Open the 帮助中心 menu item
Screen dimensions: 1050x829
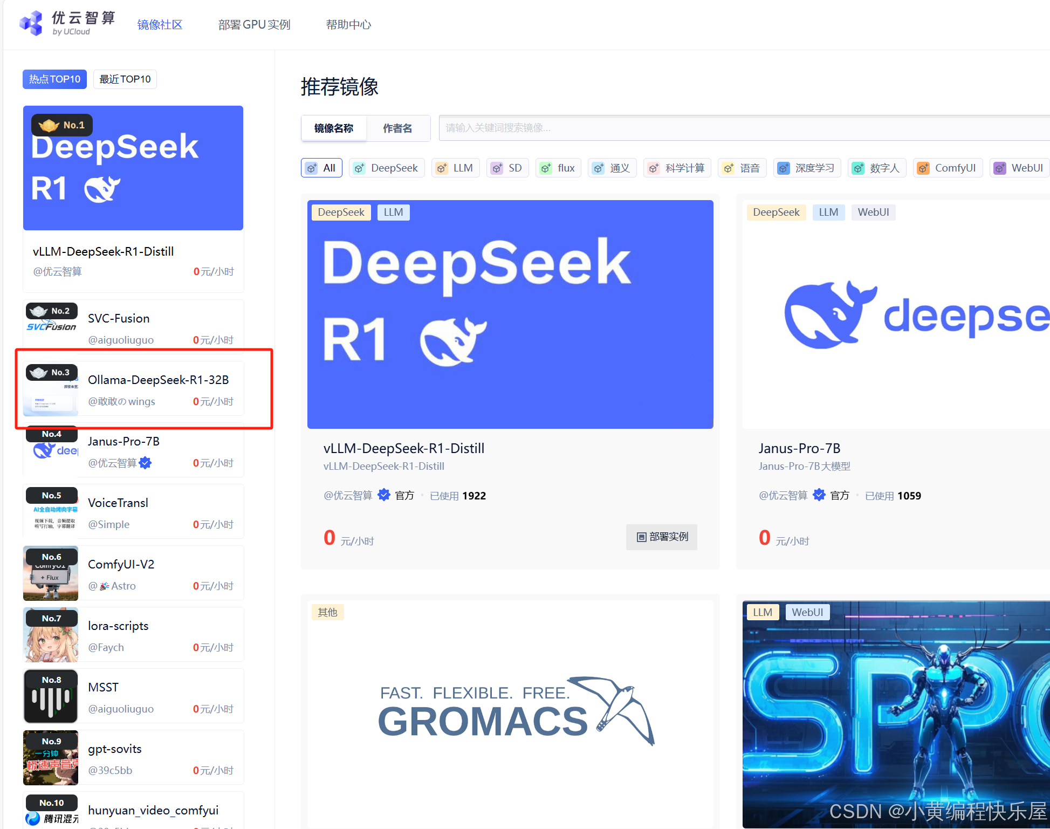[348, 25]
